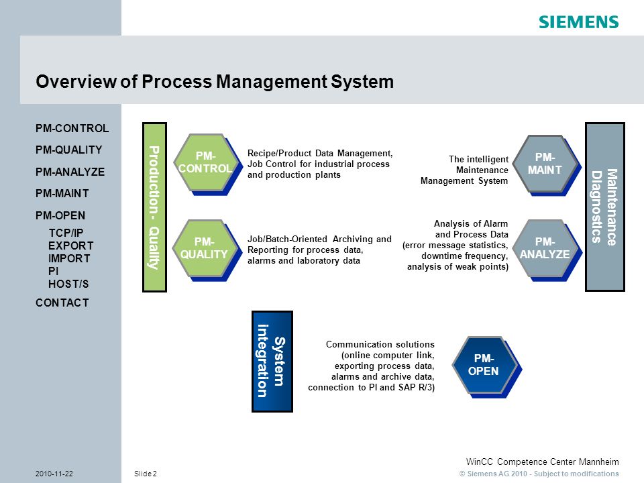Image resolution: width=644 pixels, height=483 pixels.
Task: Click footer text 'WinCC Competence Center Mannheim'
Action: [542, 462]
